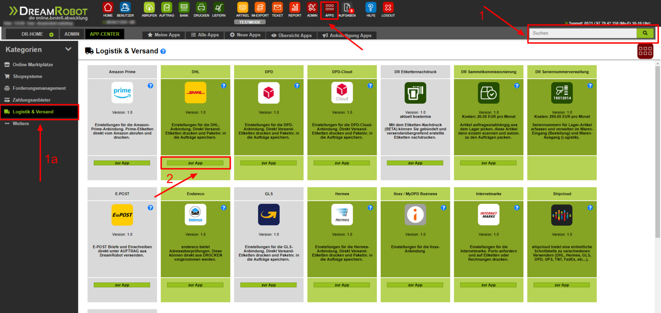Click the LOGOUT icon
661x313 pixels.
(388, 8)
